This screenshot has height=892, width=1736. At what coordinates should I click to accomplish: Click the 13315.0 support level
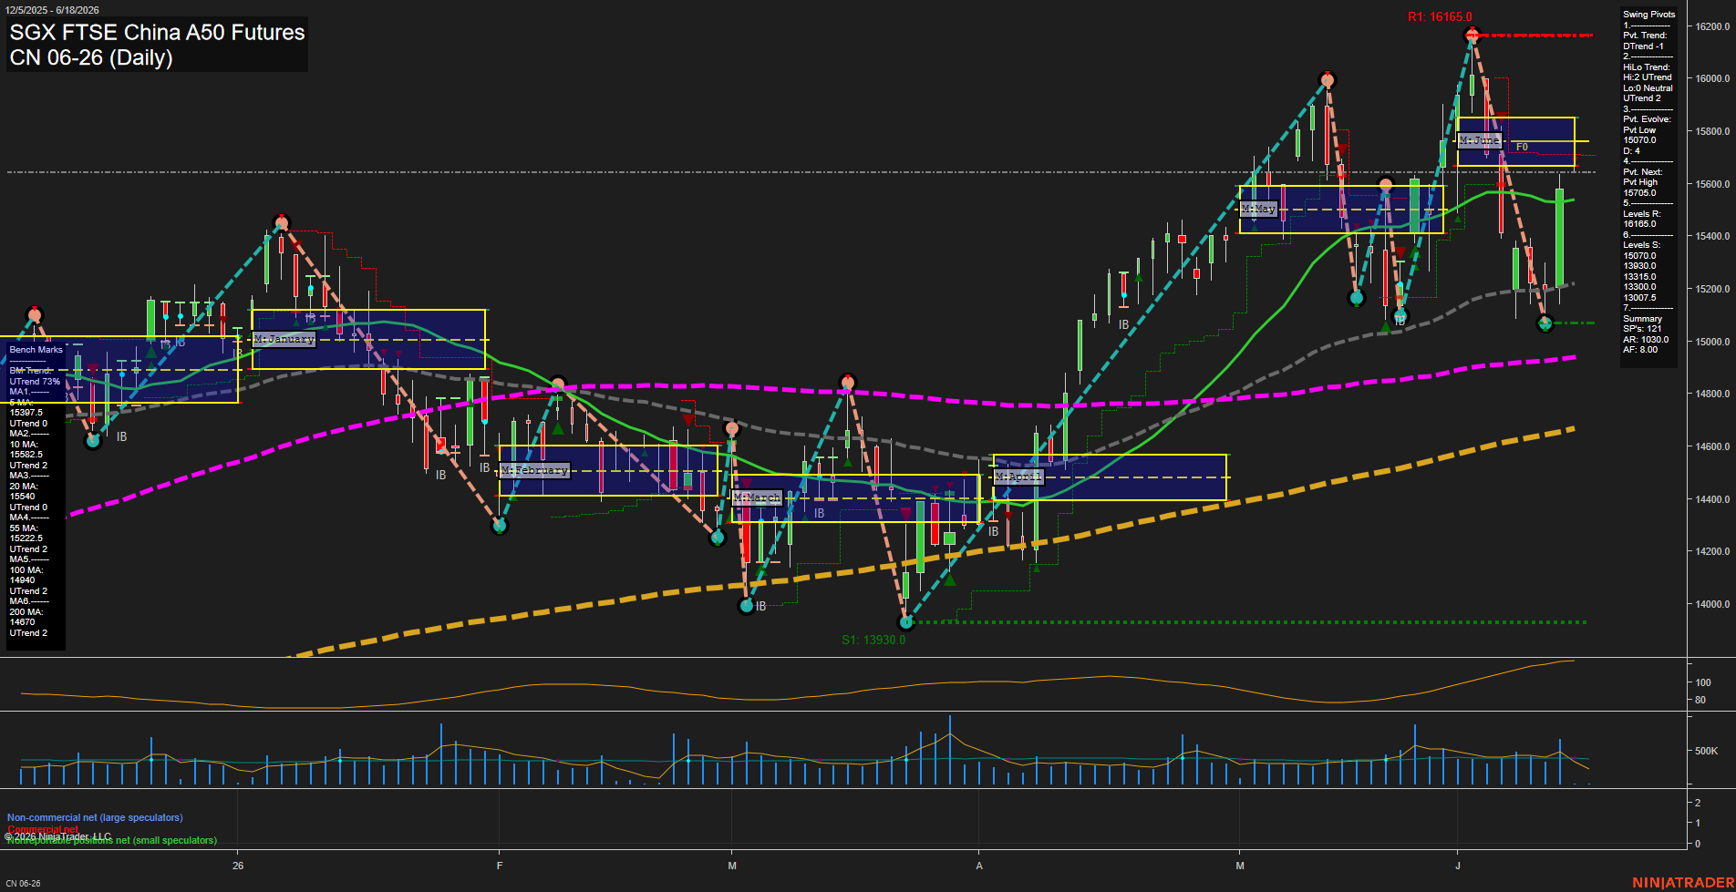coord(1639,277)
